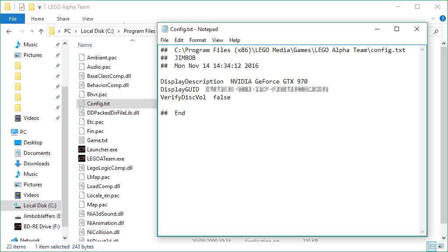Switch to large icons view layout

[x=441, y=246]
